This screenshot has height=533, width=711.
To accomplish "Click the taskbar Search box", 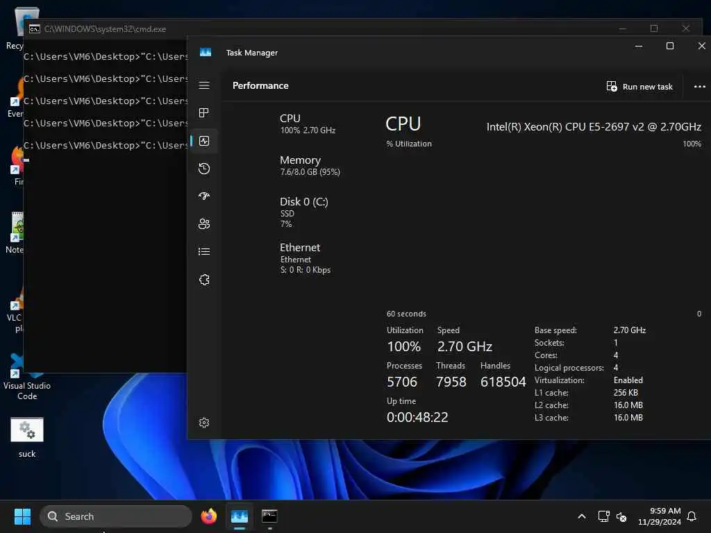I will pos(116,516).
